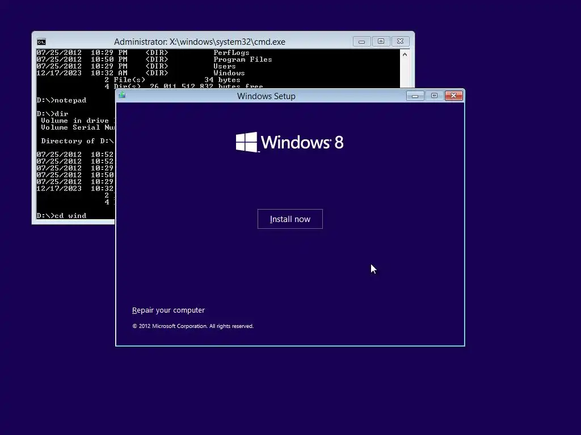Click the 'PerfLogs' directory entry
581x435 pixels.
(x=231, y=53)
